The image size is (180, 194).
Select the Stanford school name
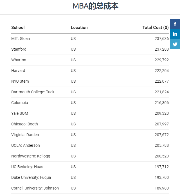point(19,49)
